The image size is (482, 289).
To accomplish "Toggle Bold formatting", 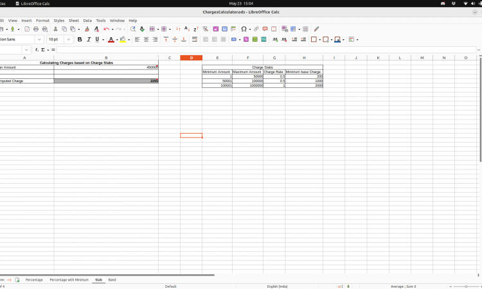I will [x=80, y=39].
